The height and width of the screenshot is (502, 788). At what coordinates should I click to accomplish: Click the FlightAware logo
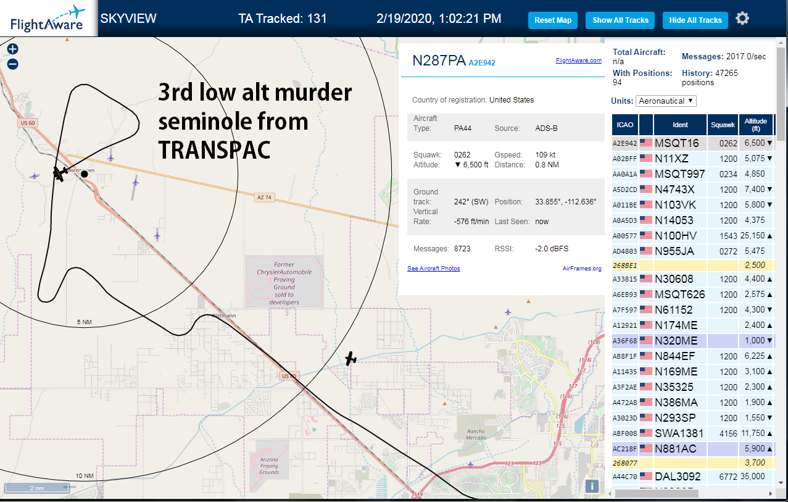[48, 18]
